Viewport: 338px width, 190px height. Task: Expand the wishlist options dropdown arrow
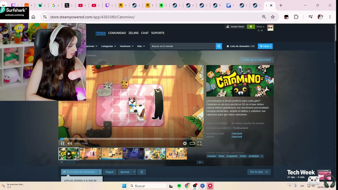(x=100, y=172)
